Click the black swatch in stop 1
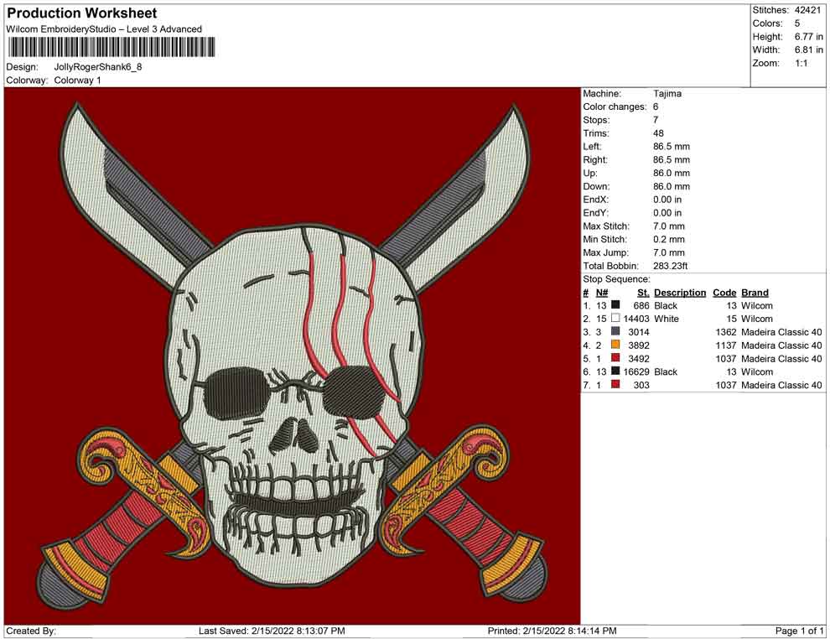The height and width of the screenshot is (639, 830). pos(615,305)
